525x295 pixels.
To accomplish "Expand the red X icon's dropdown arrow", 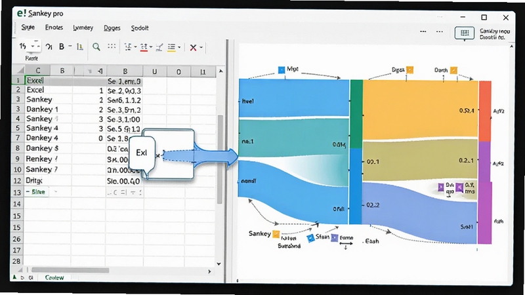I will (x=201, y=47).
